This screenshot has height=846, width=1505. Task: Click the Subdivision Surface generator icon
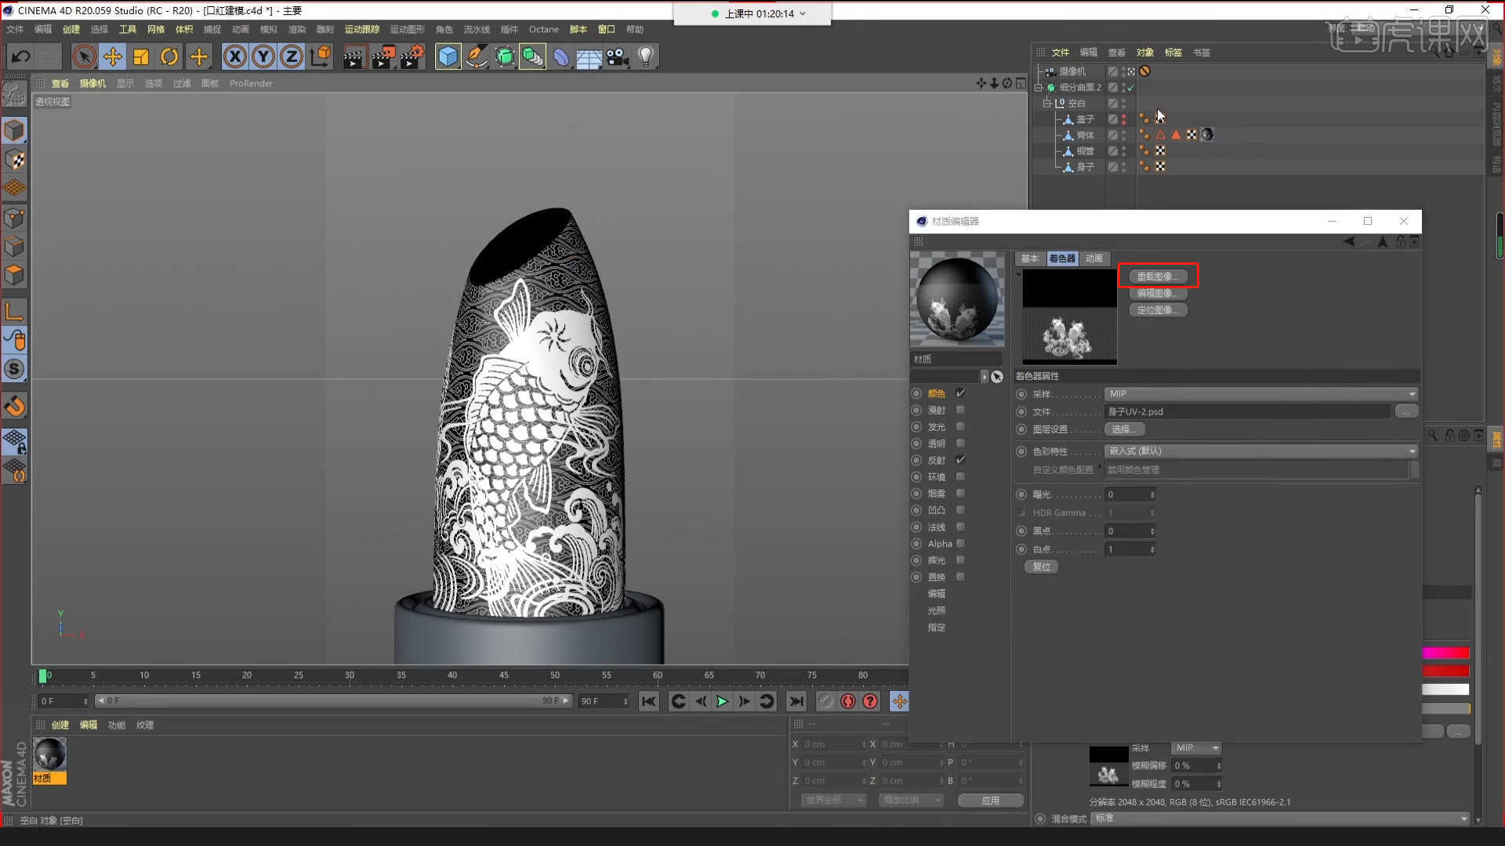505,56
